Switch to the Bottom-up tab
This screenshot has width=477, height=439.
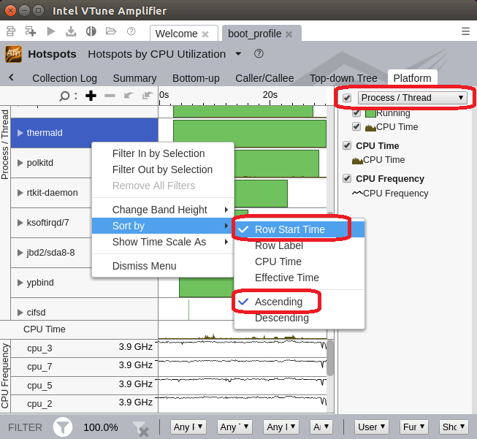pos(196,78)
